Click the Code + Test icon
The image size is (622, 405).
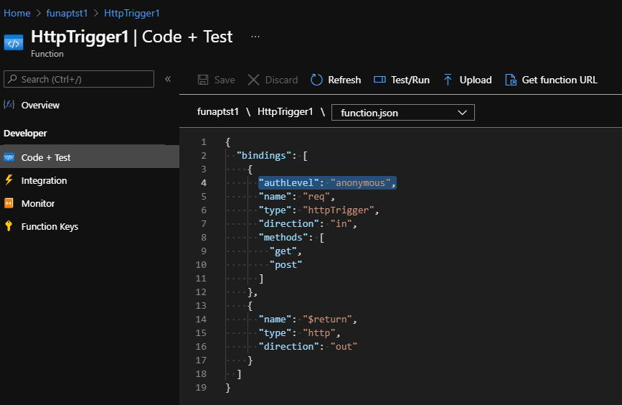point(9,157)
